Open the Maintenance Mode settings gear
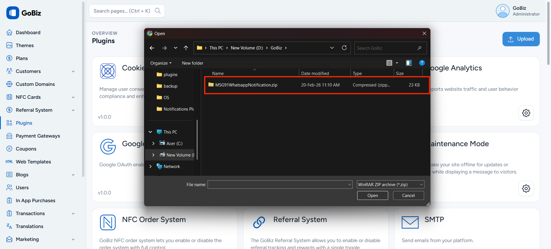This screenshot has height=249, width=551. click(x=526, y=188)
